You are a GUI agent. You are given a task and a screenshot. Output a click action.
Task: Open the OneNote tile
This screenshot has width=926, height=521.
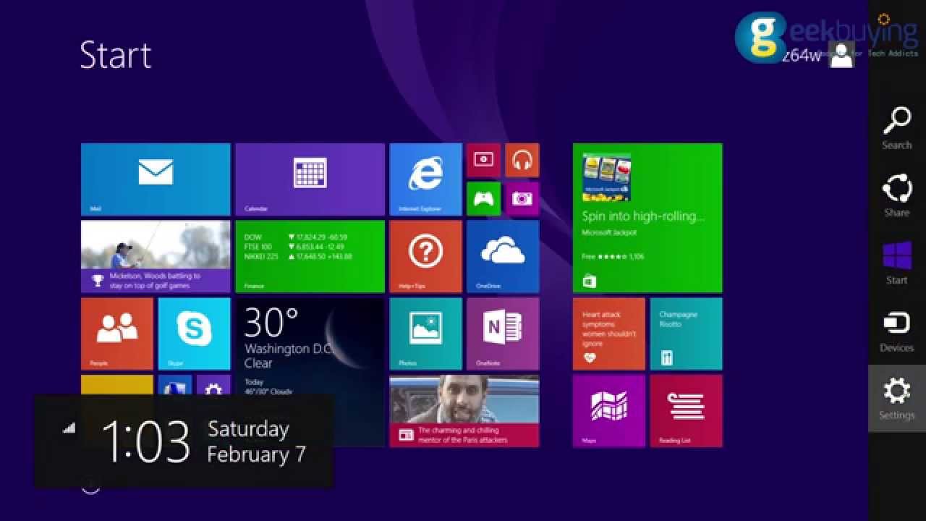(503, 334)
